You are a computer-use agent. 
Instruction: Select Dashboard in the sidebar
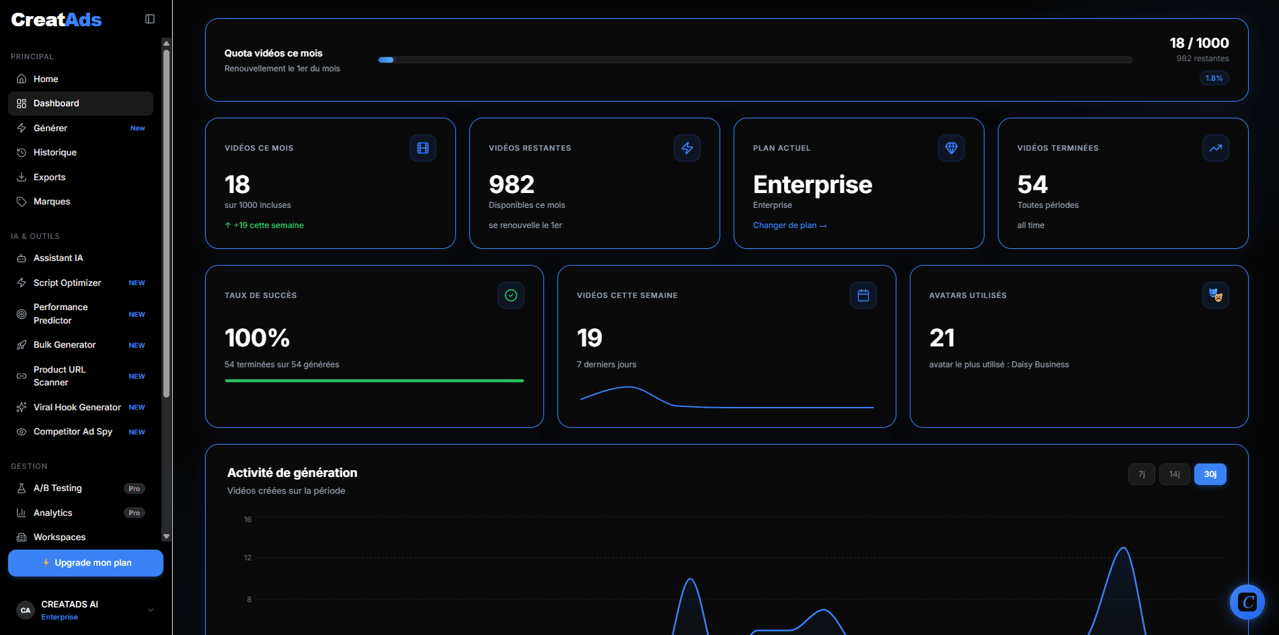[x=81, y=104]
